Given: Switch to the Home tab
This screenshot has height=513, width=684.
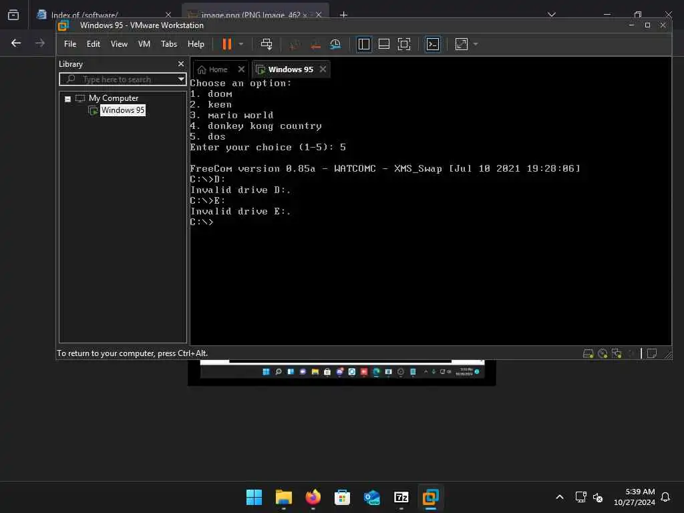Looking at the screenshot, I should coord(213,69).
